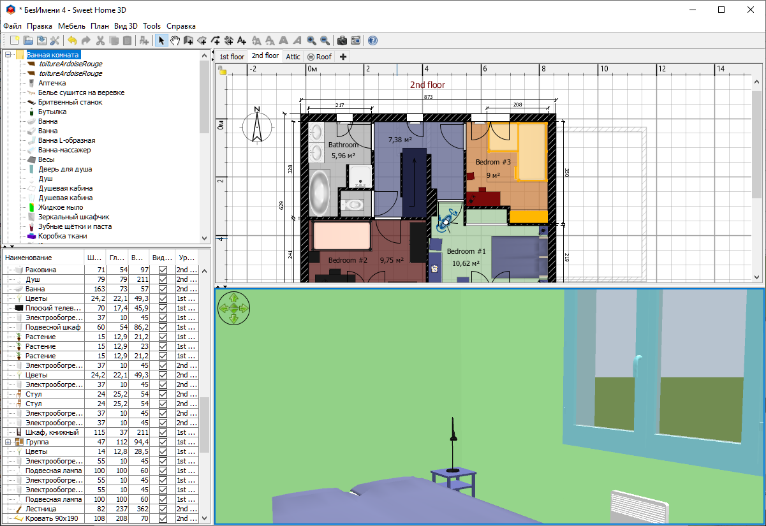This screenshot has height=526, width=766.
Task: Toggle visibility checkbox for Лестница row
Action: tap(163, 509)
